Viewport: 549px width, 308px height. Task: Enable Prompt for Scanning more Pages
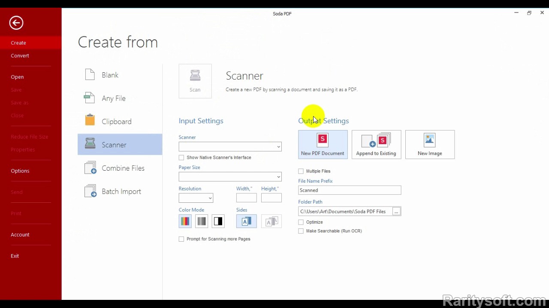coord(181,239)
